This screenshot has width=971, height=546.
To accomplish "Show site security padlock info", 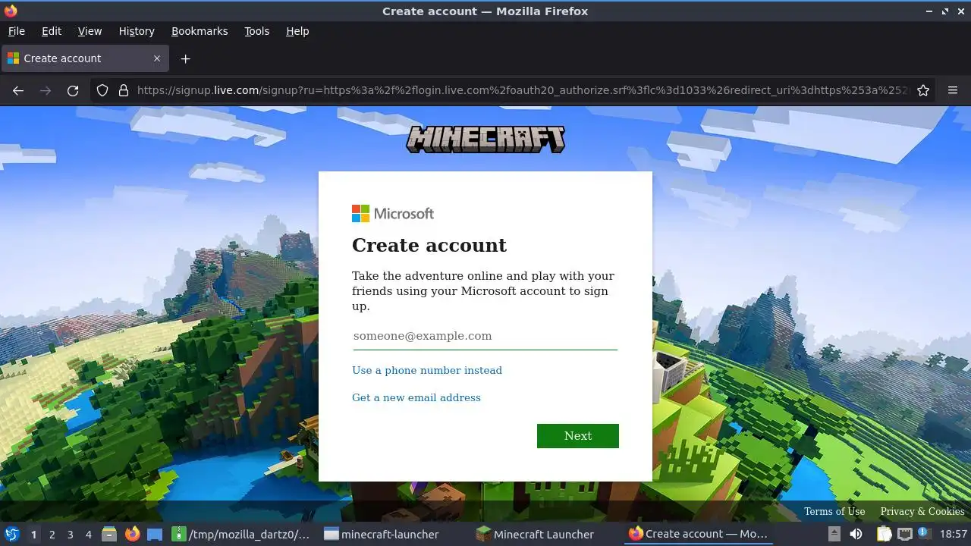I will point(124,90).
